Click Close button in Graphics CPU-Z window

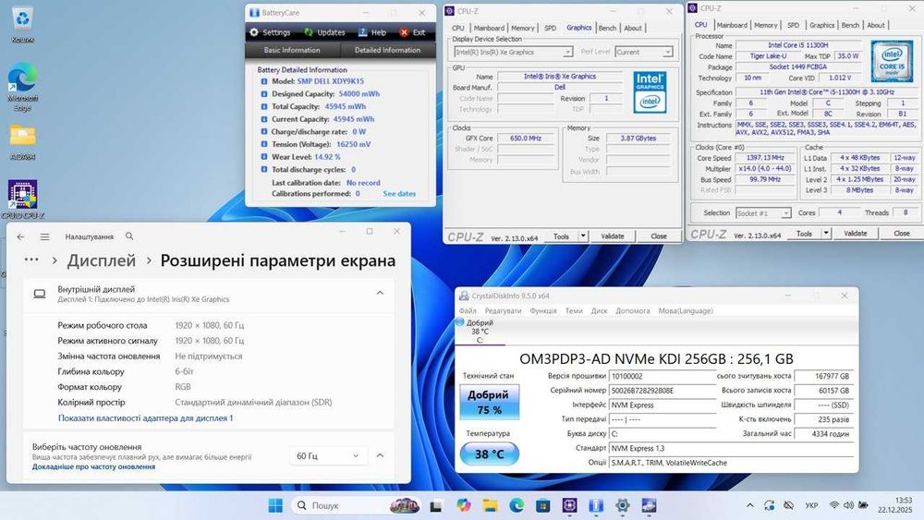[x=658, y=236]
